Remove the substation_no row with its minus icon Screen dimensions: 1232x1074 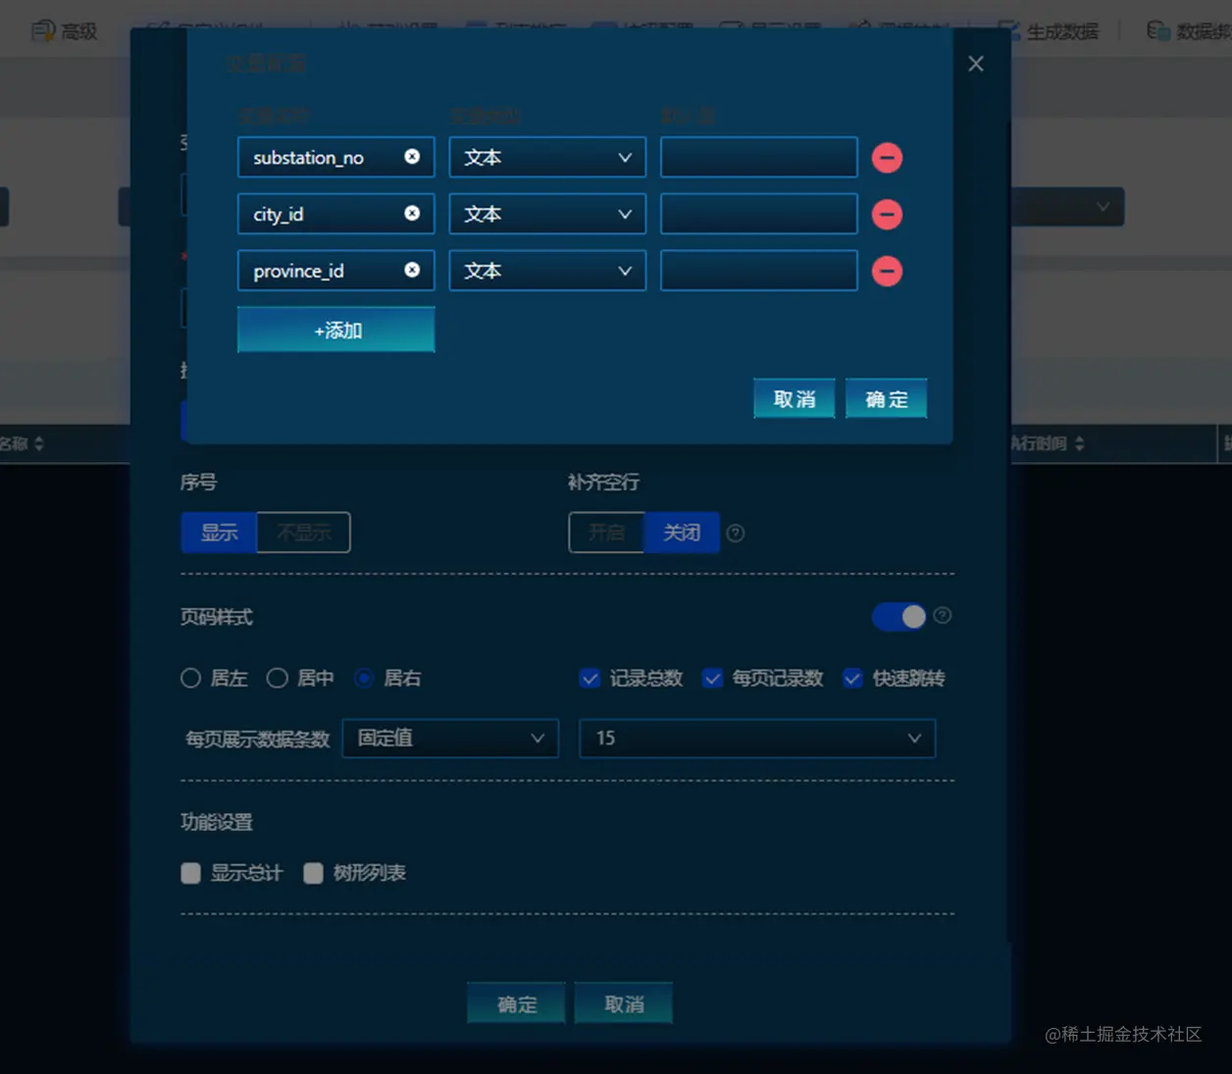coord(886,157)
